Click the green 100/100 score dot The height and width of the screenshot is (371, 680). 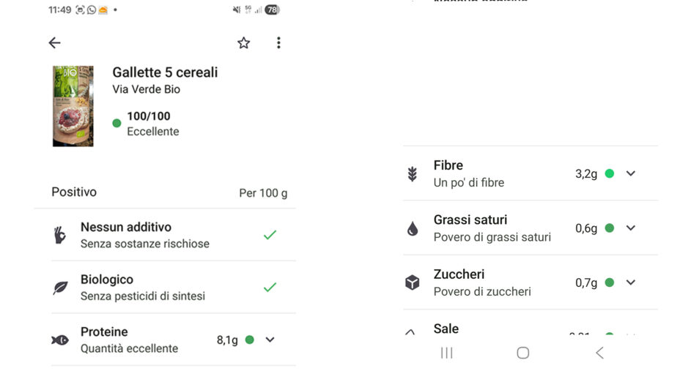coord(117,123)
